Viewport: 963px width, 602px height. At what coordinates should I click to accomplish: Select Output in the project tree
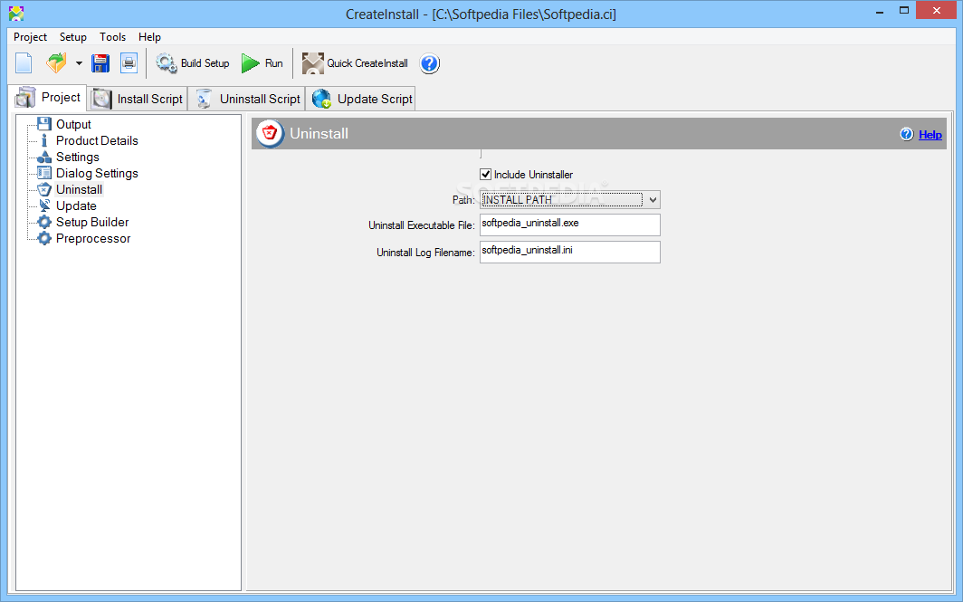73,124
